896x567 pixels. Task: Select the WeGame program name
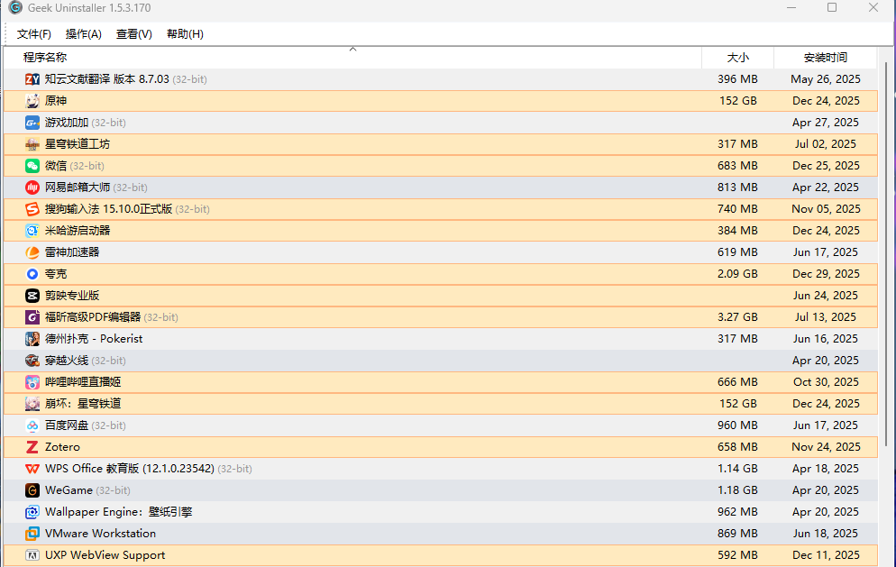(69, 490)
